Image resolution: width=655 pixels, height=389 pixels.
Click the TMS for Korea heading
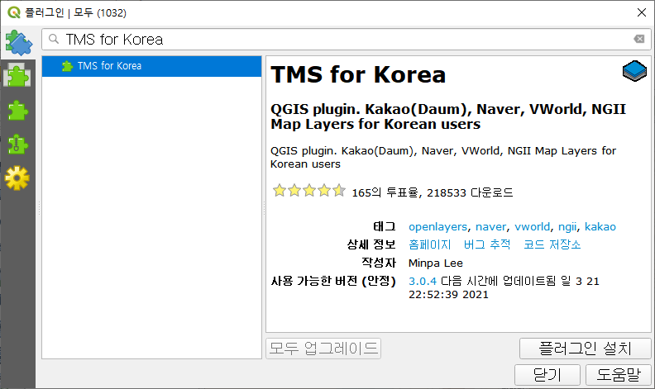tap(358, 74)
